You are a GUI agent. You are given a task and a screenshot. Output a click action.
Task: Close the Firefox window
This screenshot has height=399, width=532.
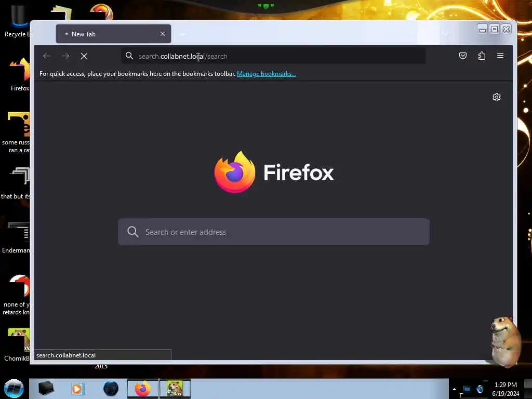click(507, 29)
